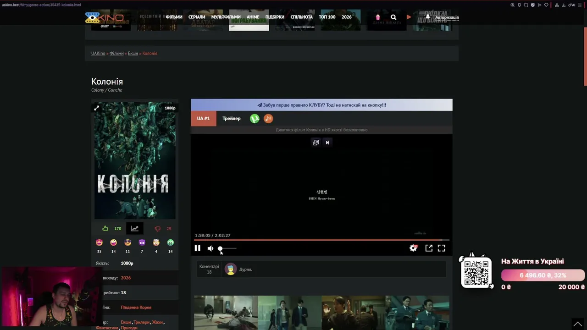Enter fullscreen mode in the player
The image size is (587, 330).
(x=441, y=248)
